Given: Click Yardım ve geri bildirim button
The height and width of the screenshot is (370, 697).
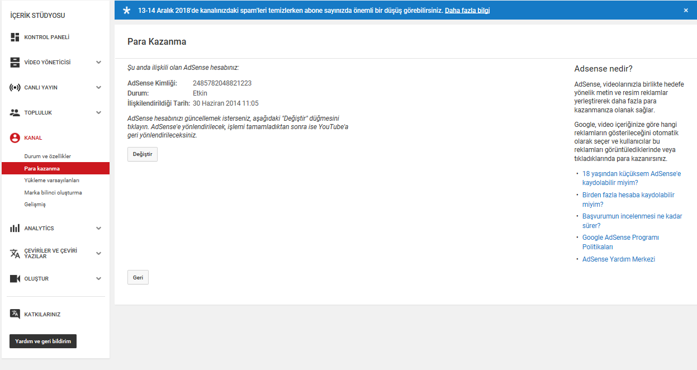Looking at the screenshot, I should [x=43, y=341].
